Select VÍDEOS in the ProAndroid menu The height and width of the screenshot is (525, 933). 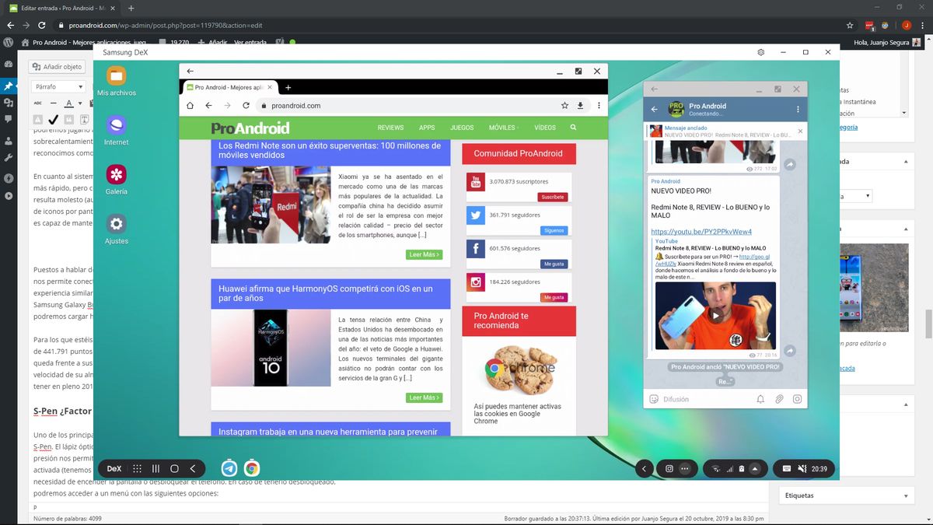[x=545, y=127]
